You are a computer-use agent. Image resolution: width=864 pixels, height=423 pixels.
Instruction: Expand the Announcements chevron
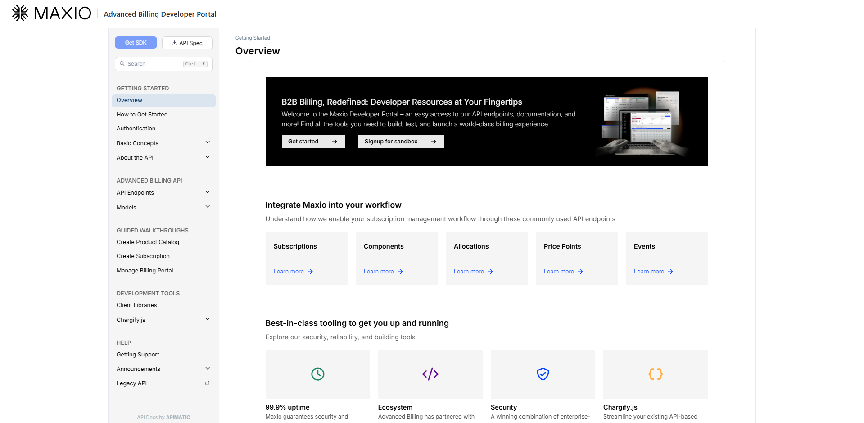pyautogui.click(x=208, y=368)
